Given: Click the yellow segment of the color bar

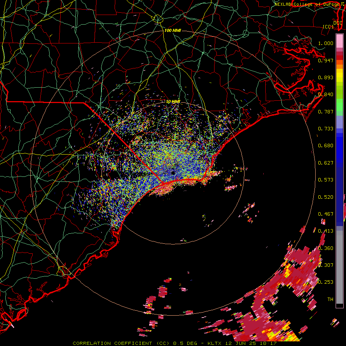Looking at the screenshot, I should tap(339, 76).
